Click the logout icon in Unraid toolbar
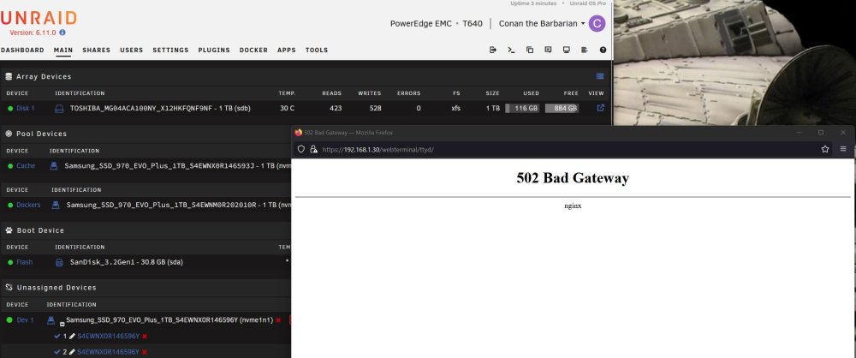The width and height of the screenshot is (856, 358). [x=493, y=50]
